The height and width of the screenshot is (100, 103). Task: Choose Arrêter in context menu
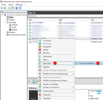pos(46,50)
